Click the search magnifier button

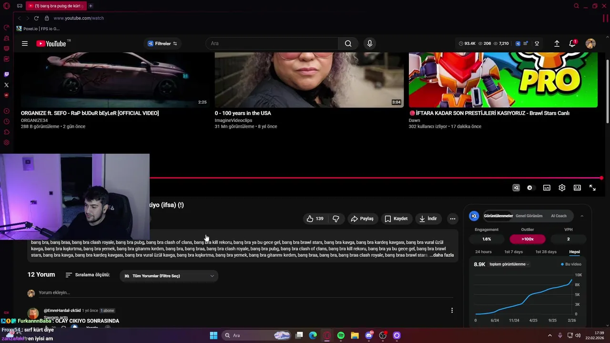click(348, 43)
